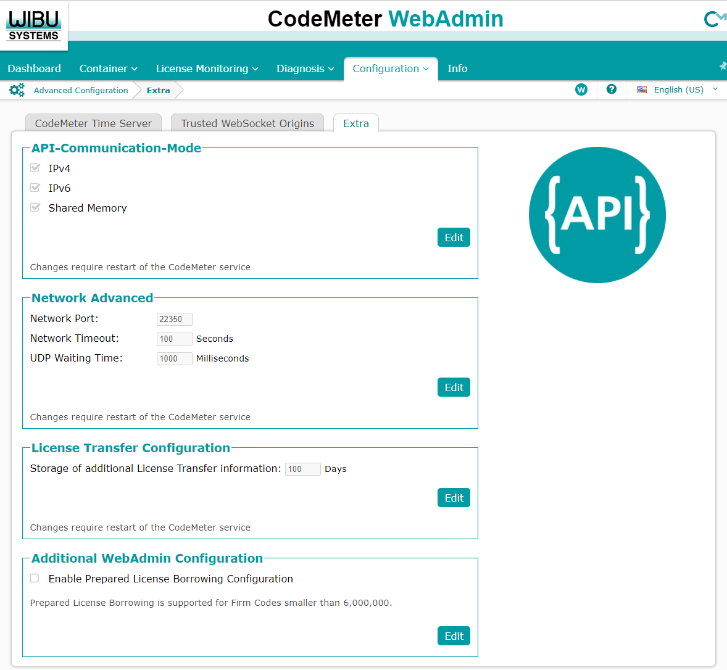Toggle the IPv4 checkbox

[35, 168]
